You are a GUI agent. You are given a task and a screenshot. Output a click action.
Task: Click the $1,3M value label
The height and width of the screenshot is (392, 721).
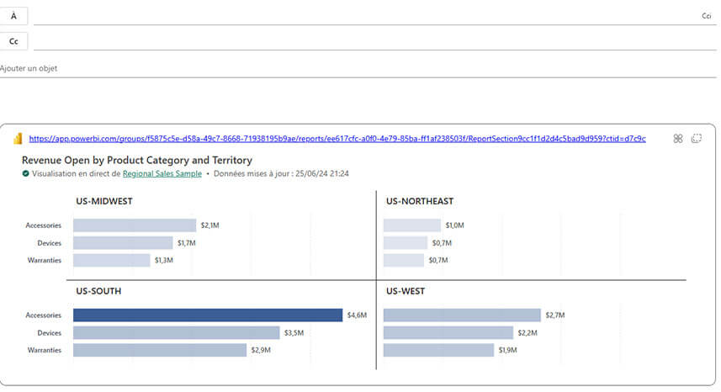pos(164,260)
